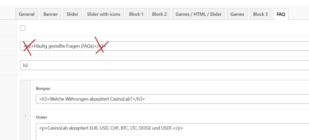
Task: Select Games / HTML / Slider tab
Action: (199, 14)
